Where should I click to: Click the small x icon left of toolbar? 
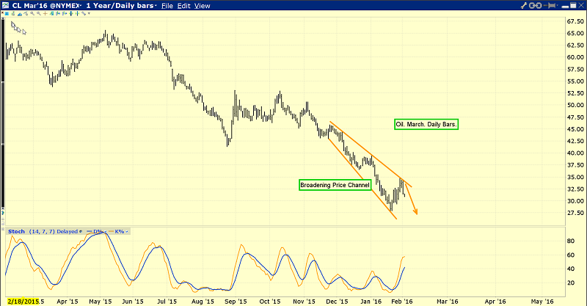pyautogui.click(x=2, y=12)
